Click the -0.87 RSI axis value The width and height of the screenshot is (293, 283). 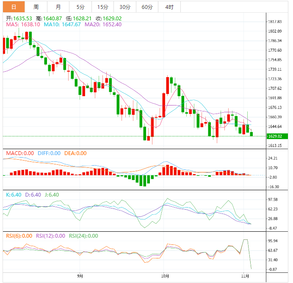(273, 269)
